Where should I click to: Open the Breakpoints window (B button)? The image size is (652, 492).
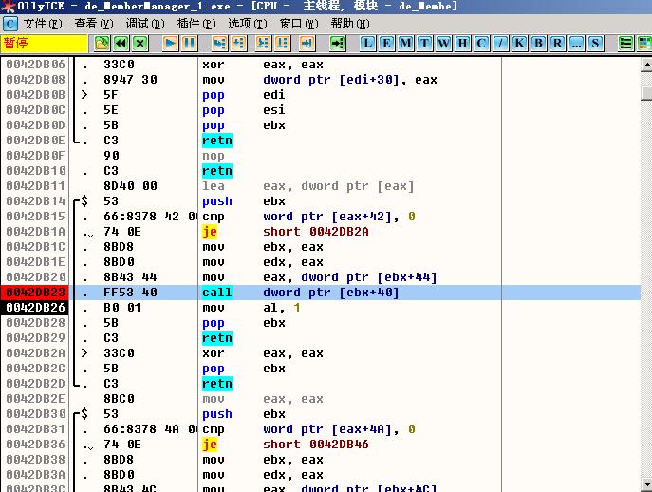(539, 43)
